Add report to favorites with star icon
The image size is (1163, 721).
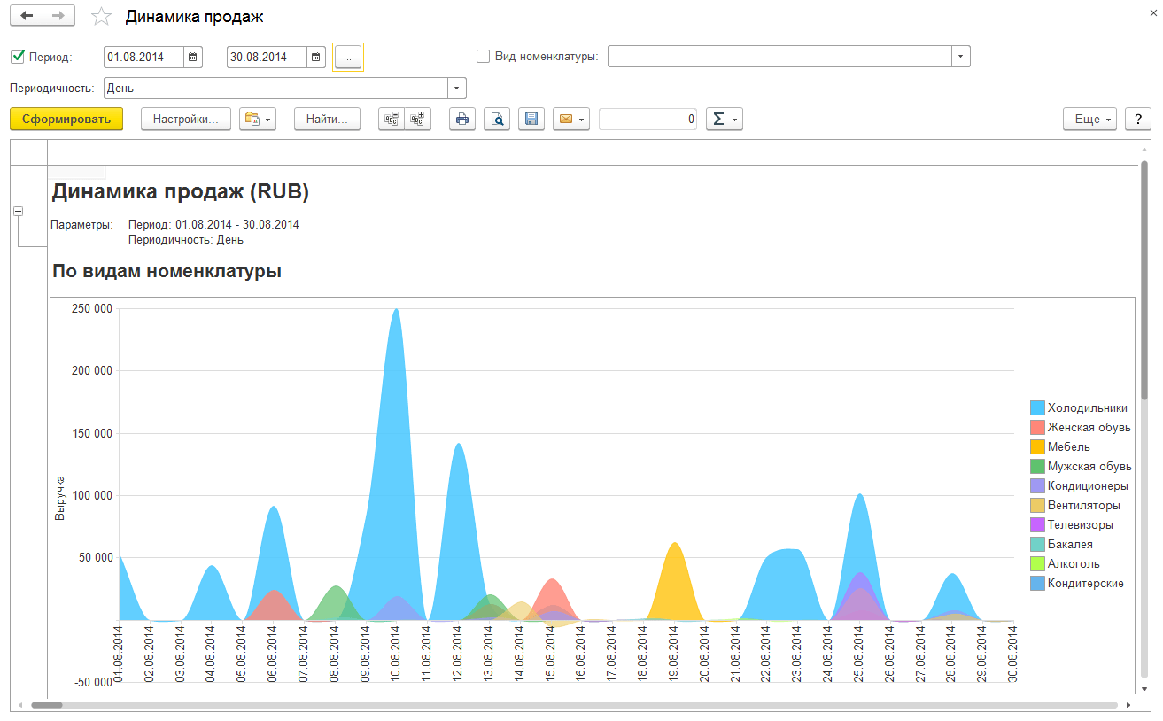pos(102,17)
